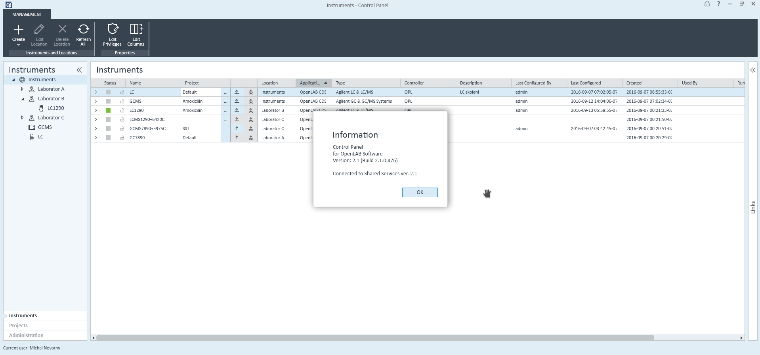Open project browse button for GCMS row

225,101
